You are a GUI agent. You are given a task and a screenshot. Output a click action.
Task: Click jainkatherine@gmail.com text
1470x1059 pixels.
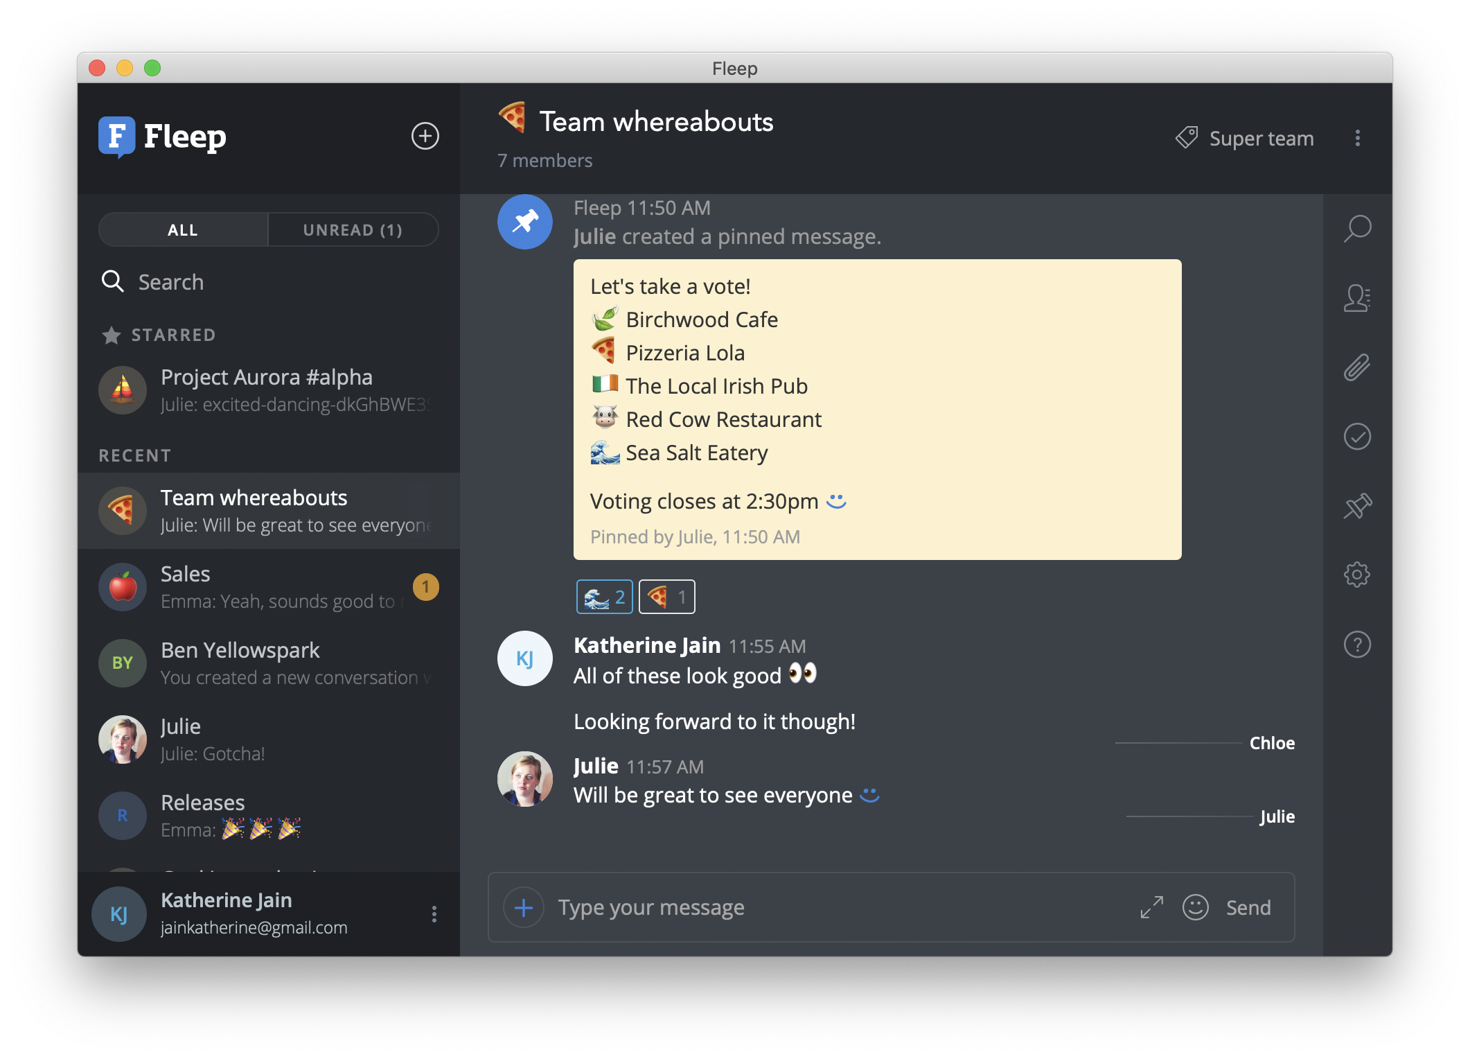click(254, 928)
